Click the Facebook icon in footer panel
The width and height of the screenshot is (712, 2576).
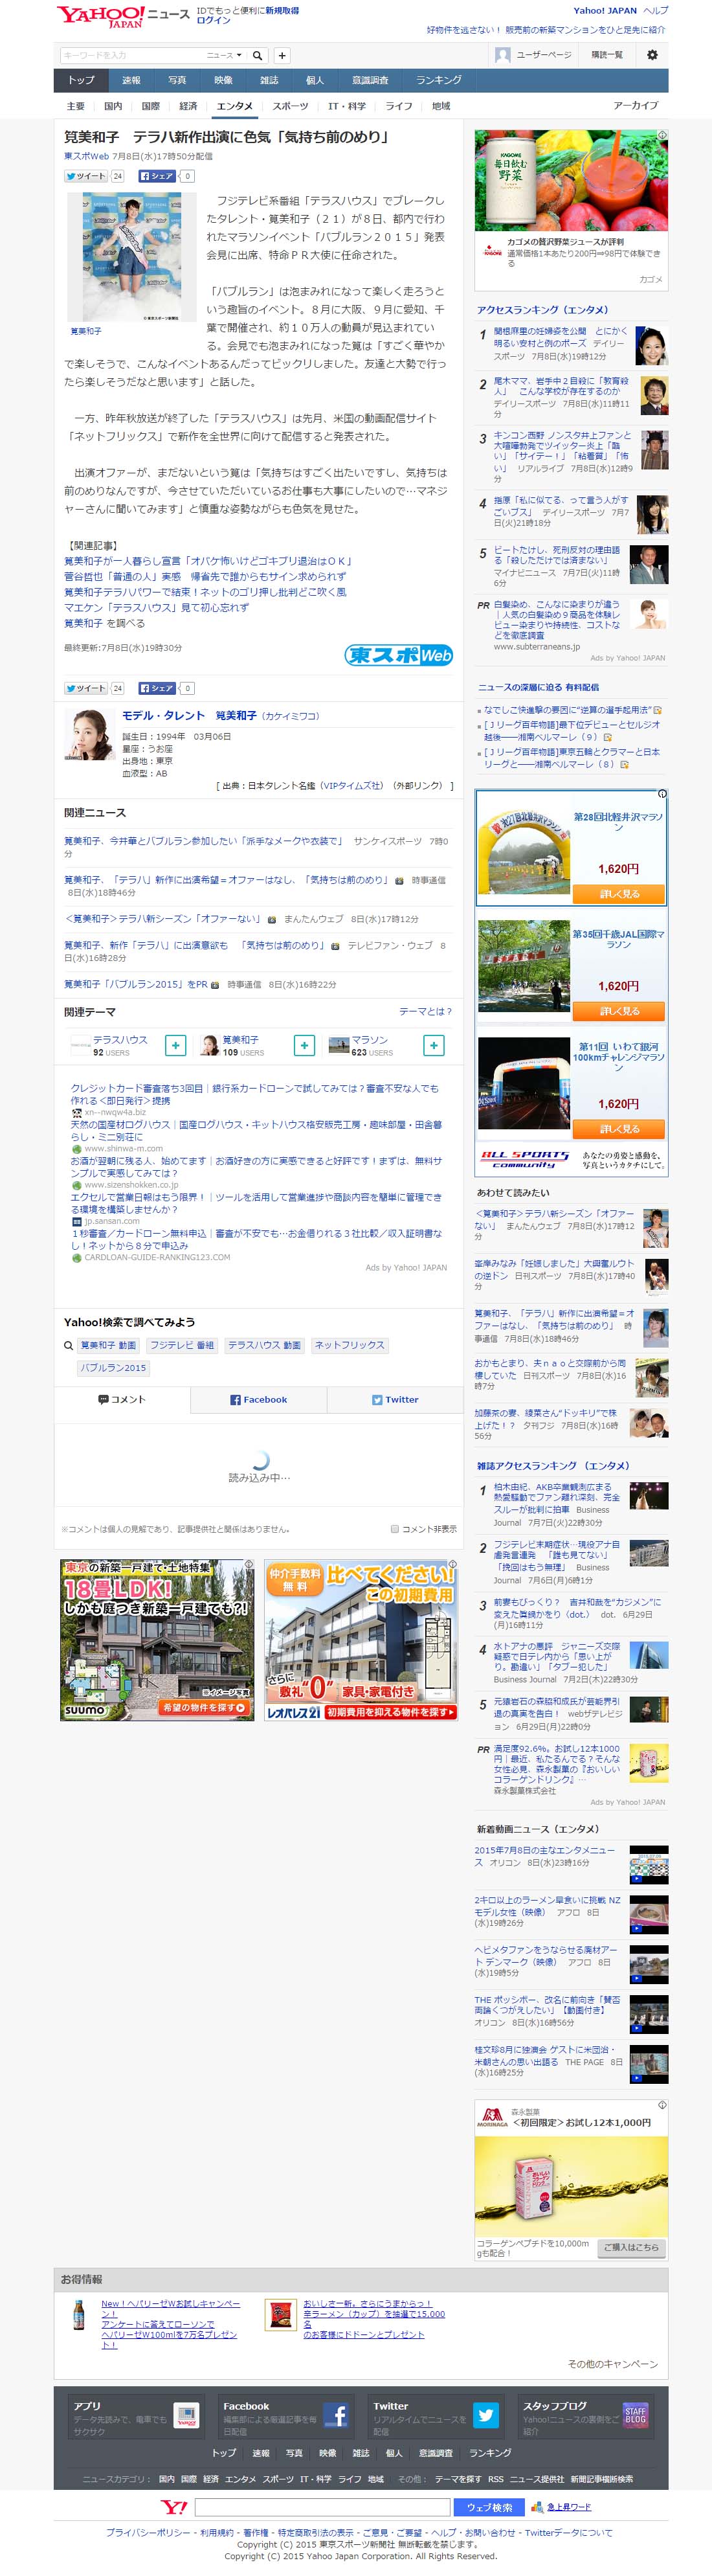click(335, 2415)
